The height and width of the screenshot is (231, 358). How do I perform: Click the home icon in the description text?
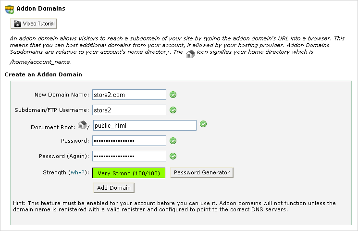[190, 54]
